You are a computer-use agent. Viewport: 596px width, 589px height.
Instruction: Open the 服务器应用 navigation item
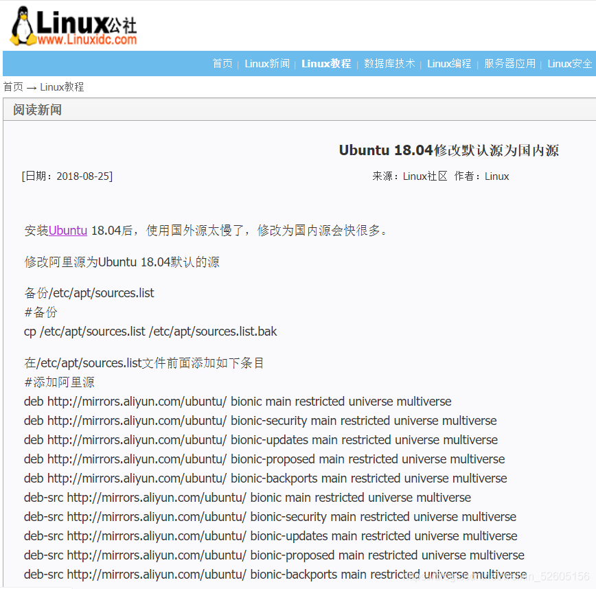[509, 63]
